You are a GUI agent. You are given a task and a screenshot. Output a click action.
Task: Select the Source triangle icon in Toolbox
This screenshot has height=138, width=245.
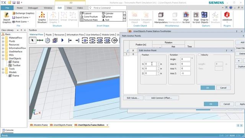point(62,40)
